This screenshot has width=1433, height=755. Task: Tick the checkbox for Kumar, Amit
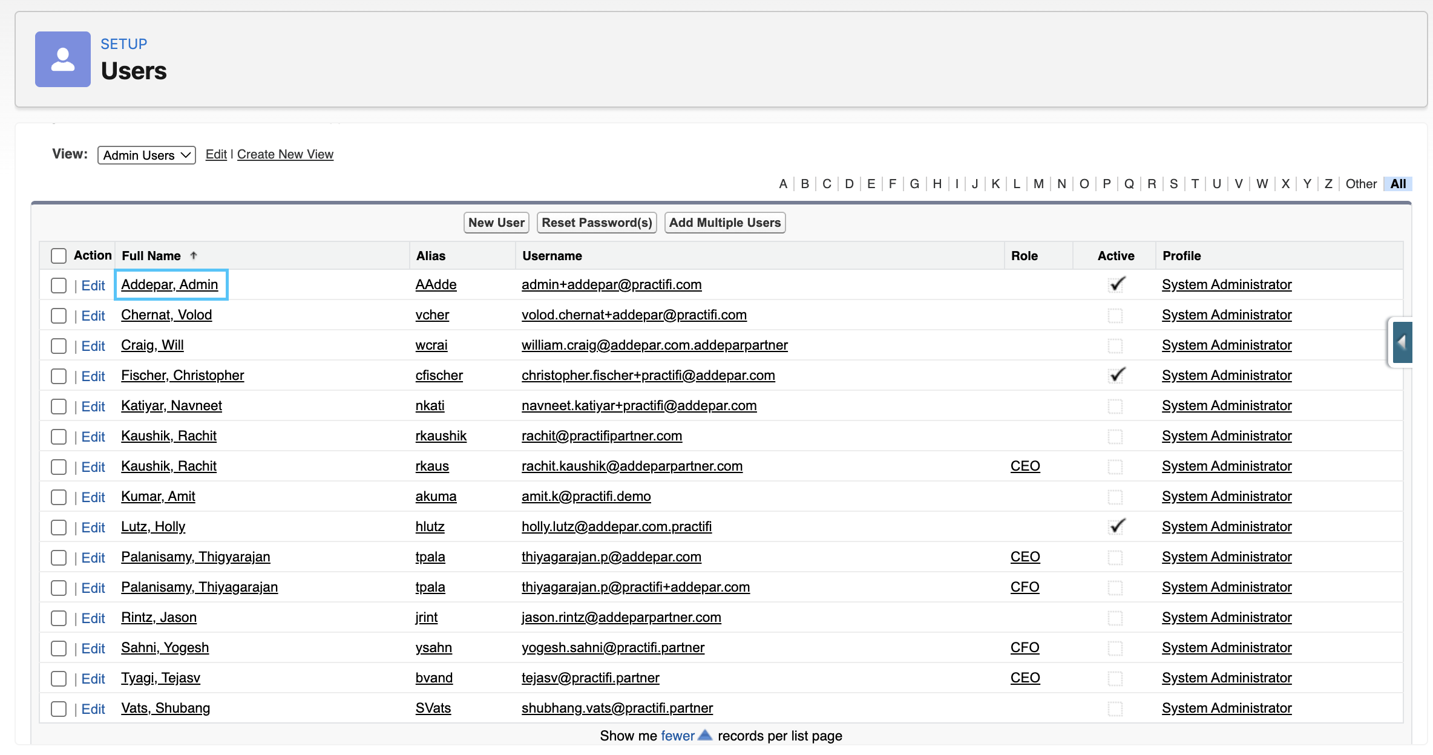tap(59, 497)
